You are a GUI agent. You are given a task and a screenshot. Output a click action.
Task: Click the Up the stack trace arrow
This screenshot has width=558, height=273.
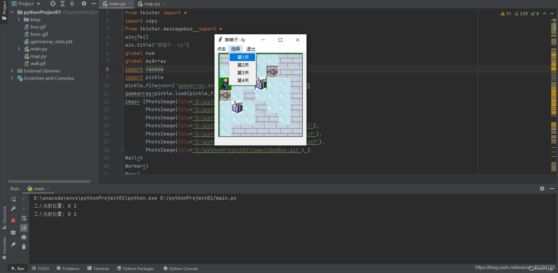point(24,199)
